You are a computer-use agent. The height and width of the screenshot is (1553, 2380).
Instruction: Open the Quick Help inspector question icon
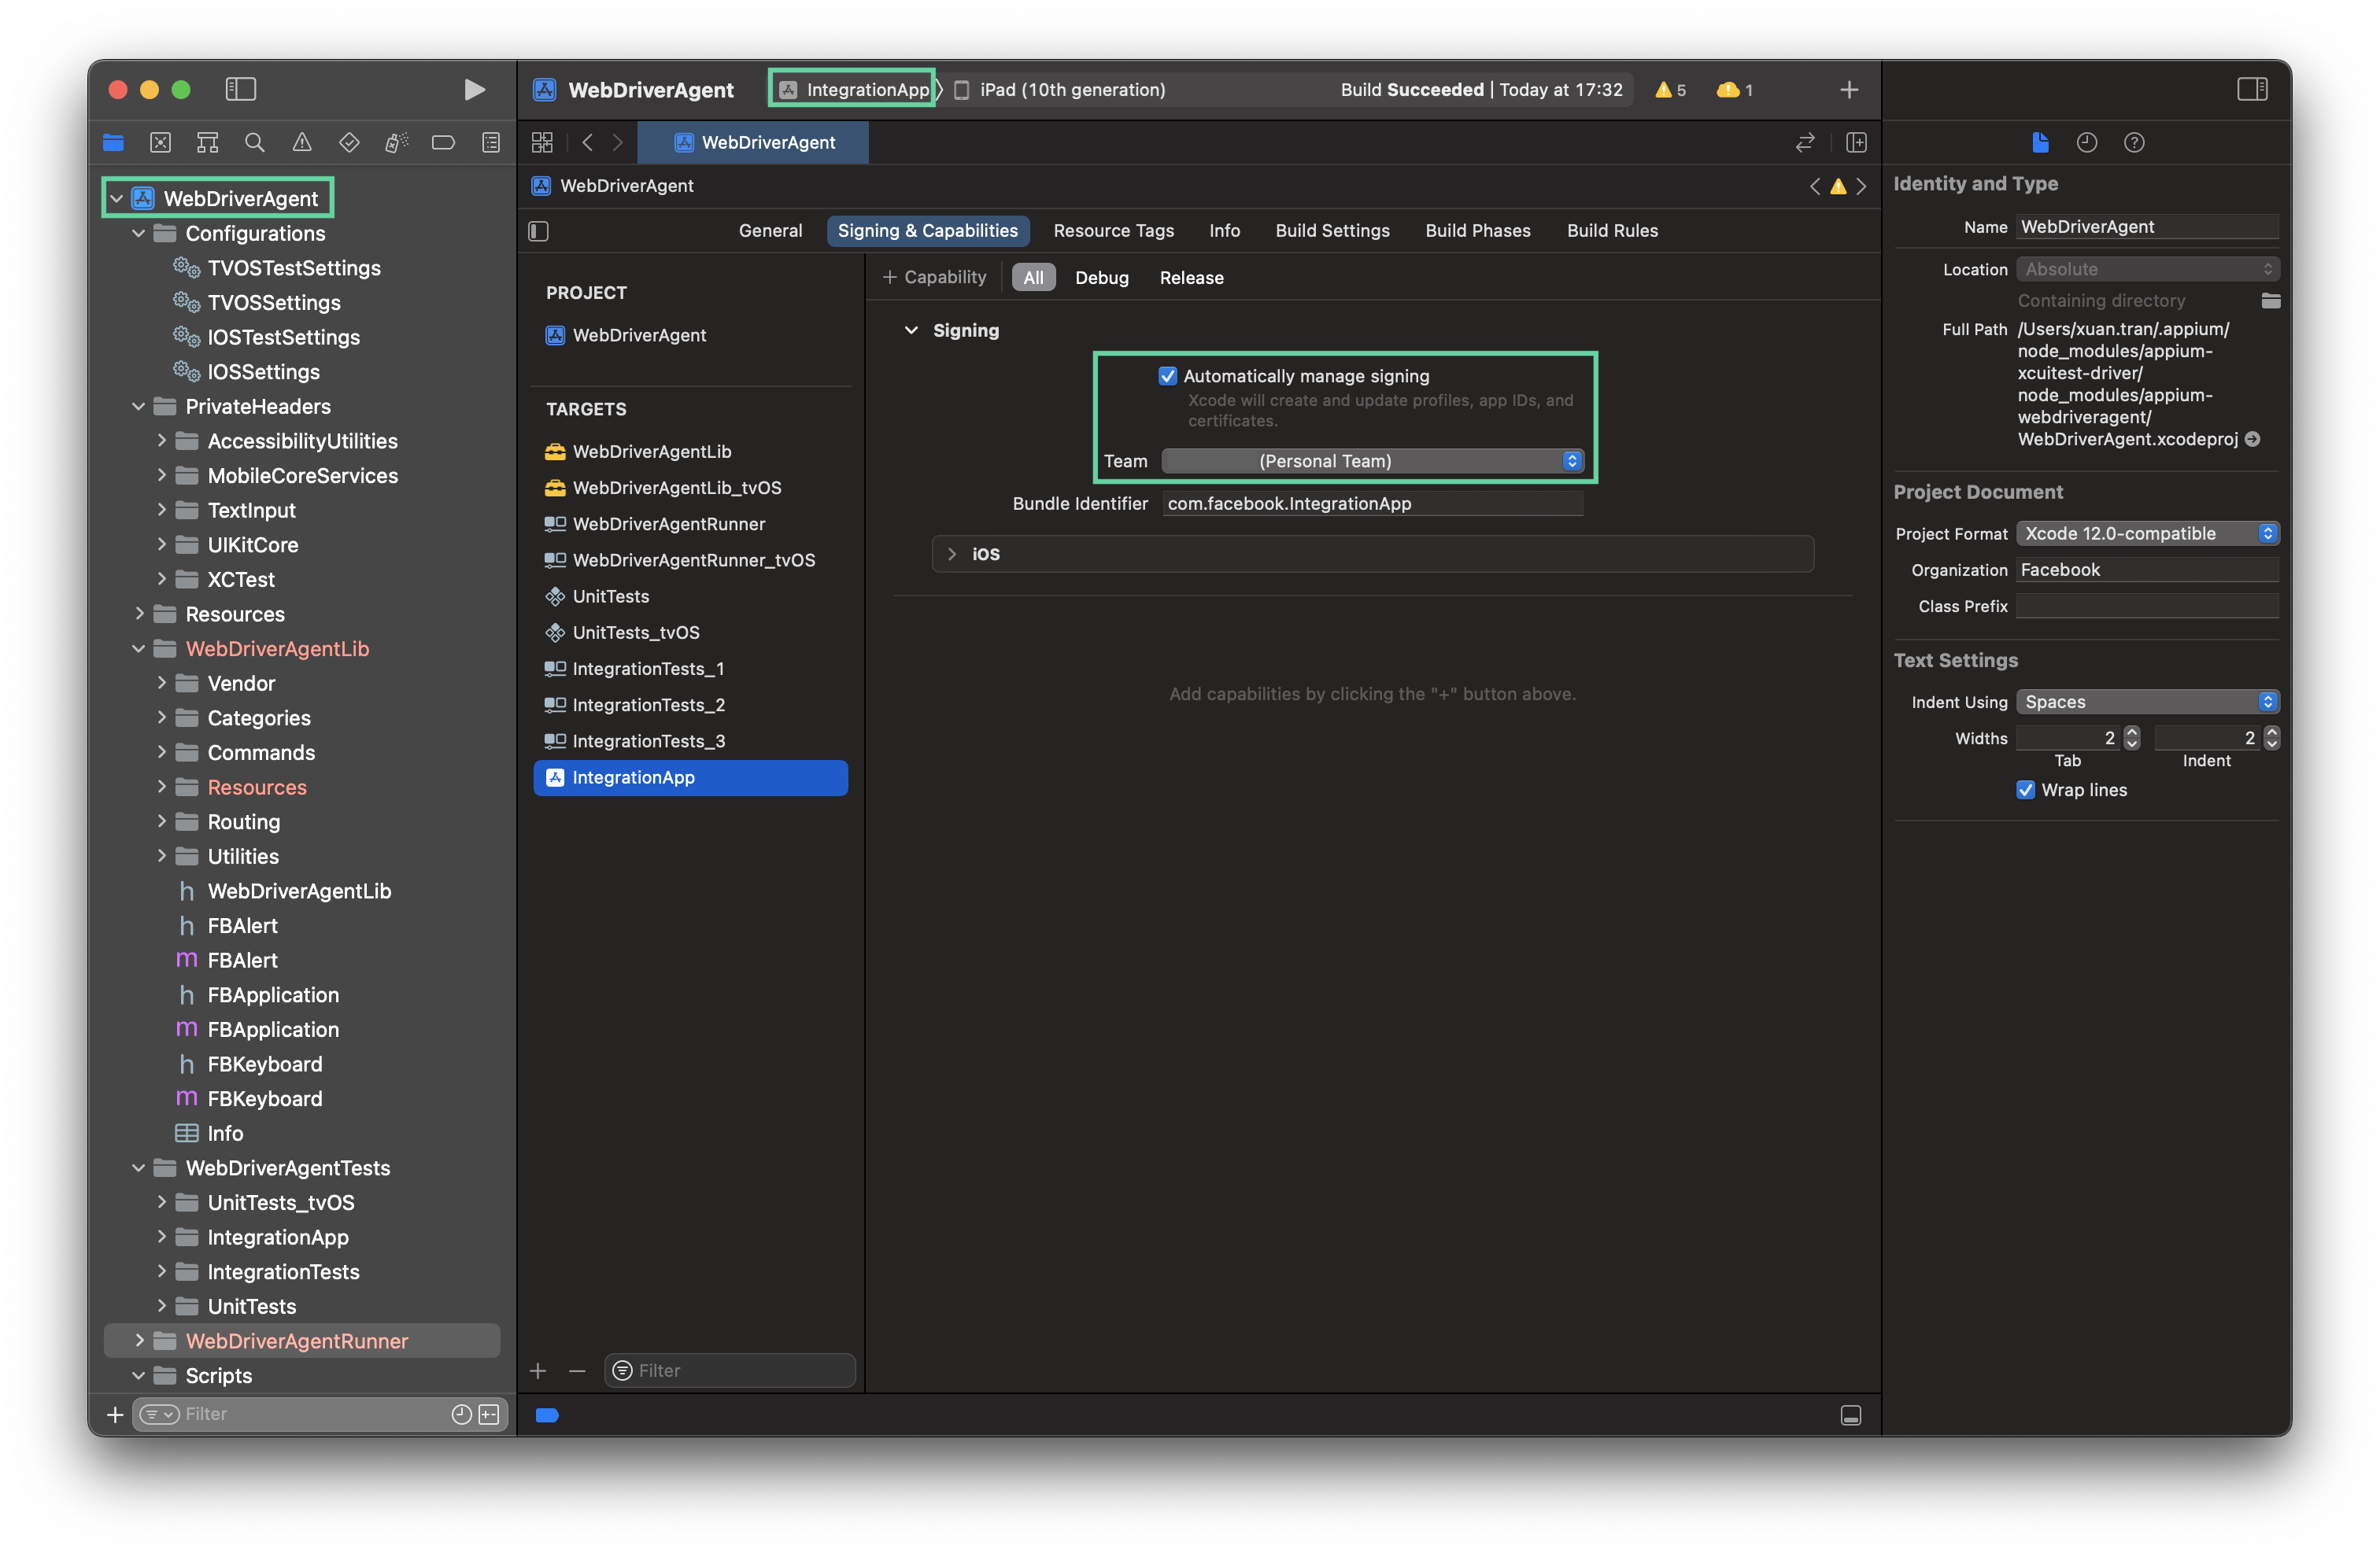point(2134,143)
